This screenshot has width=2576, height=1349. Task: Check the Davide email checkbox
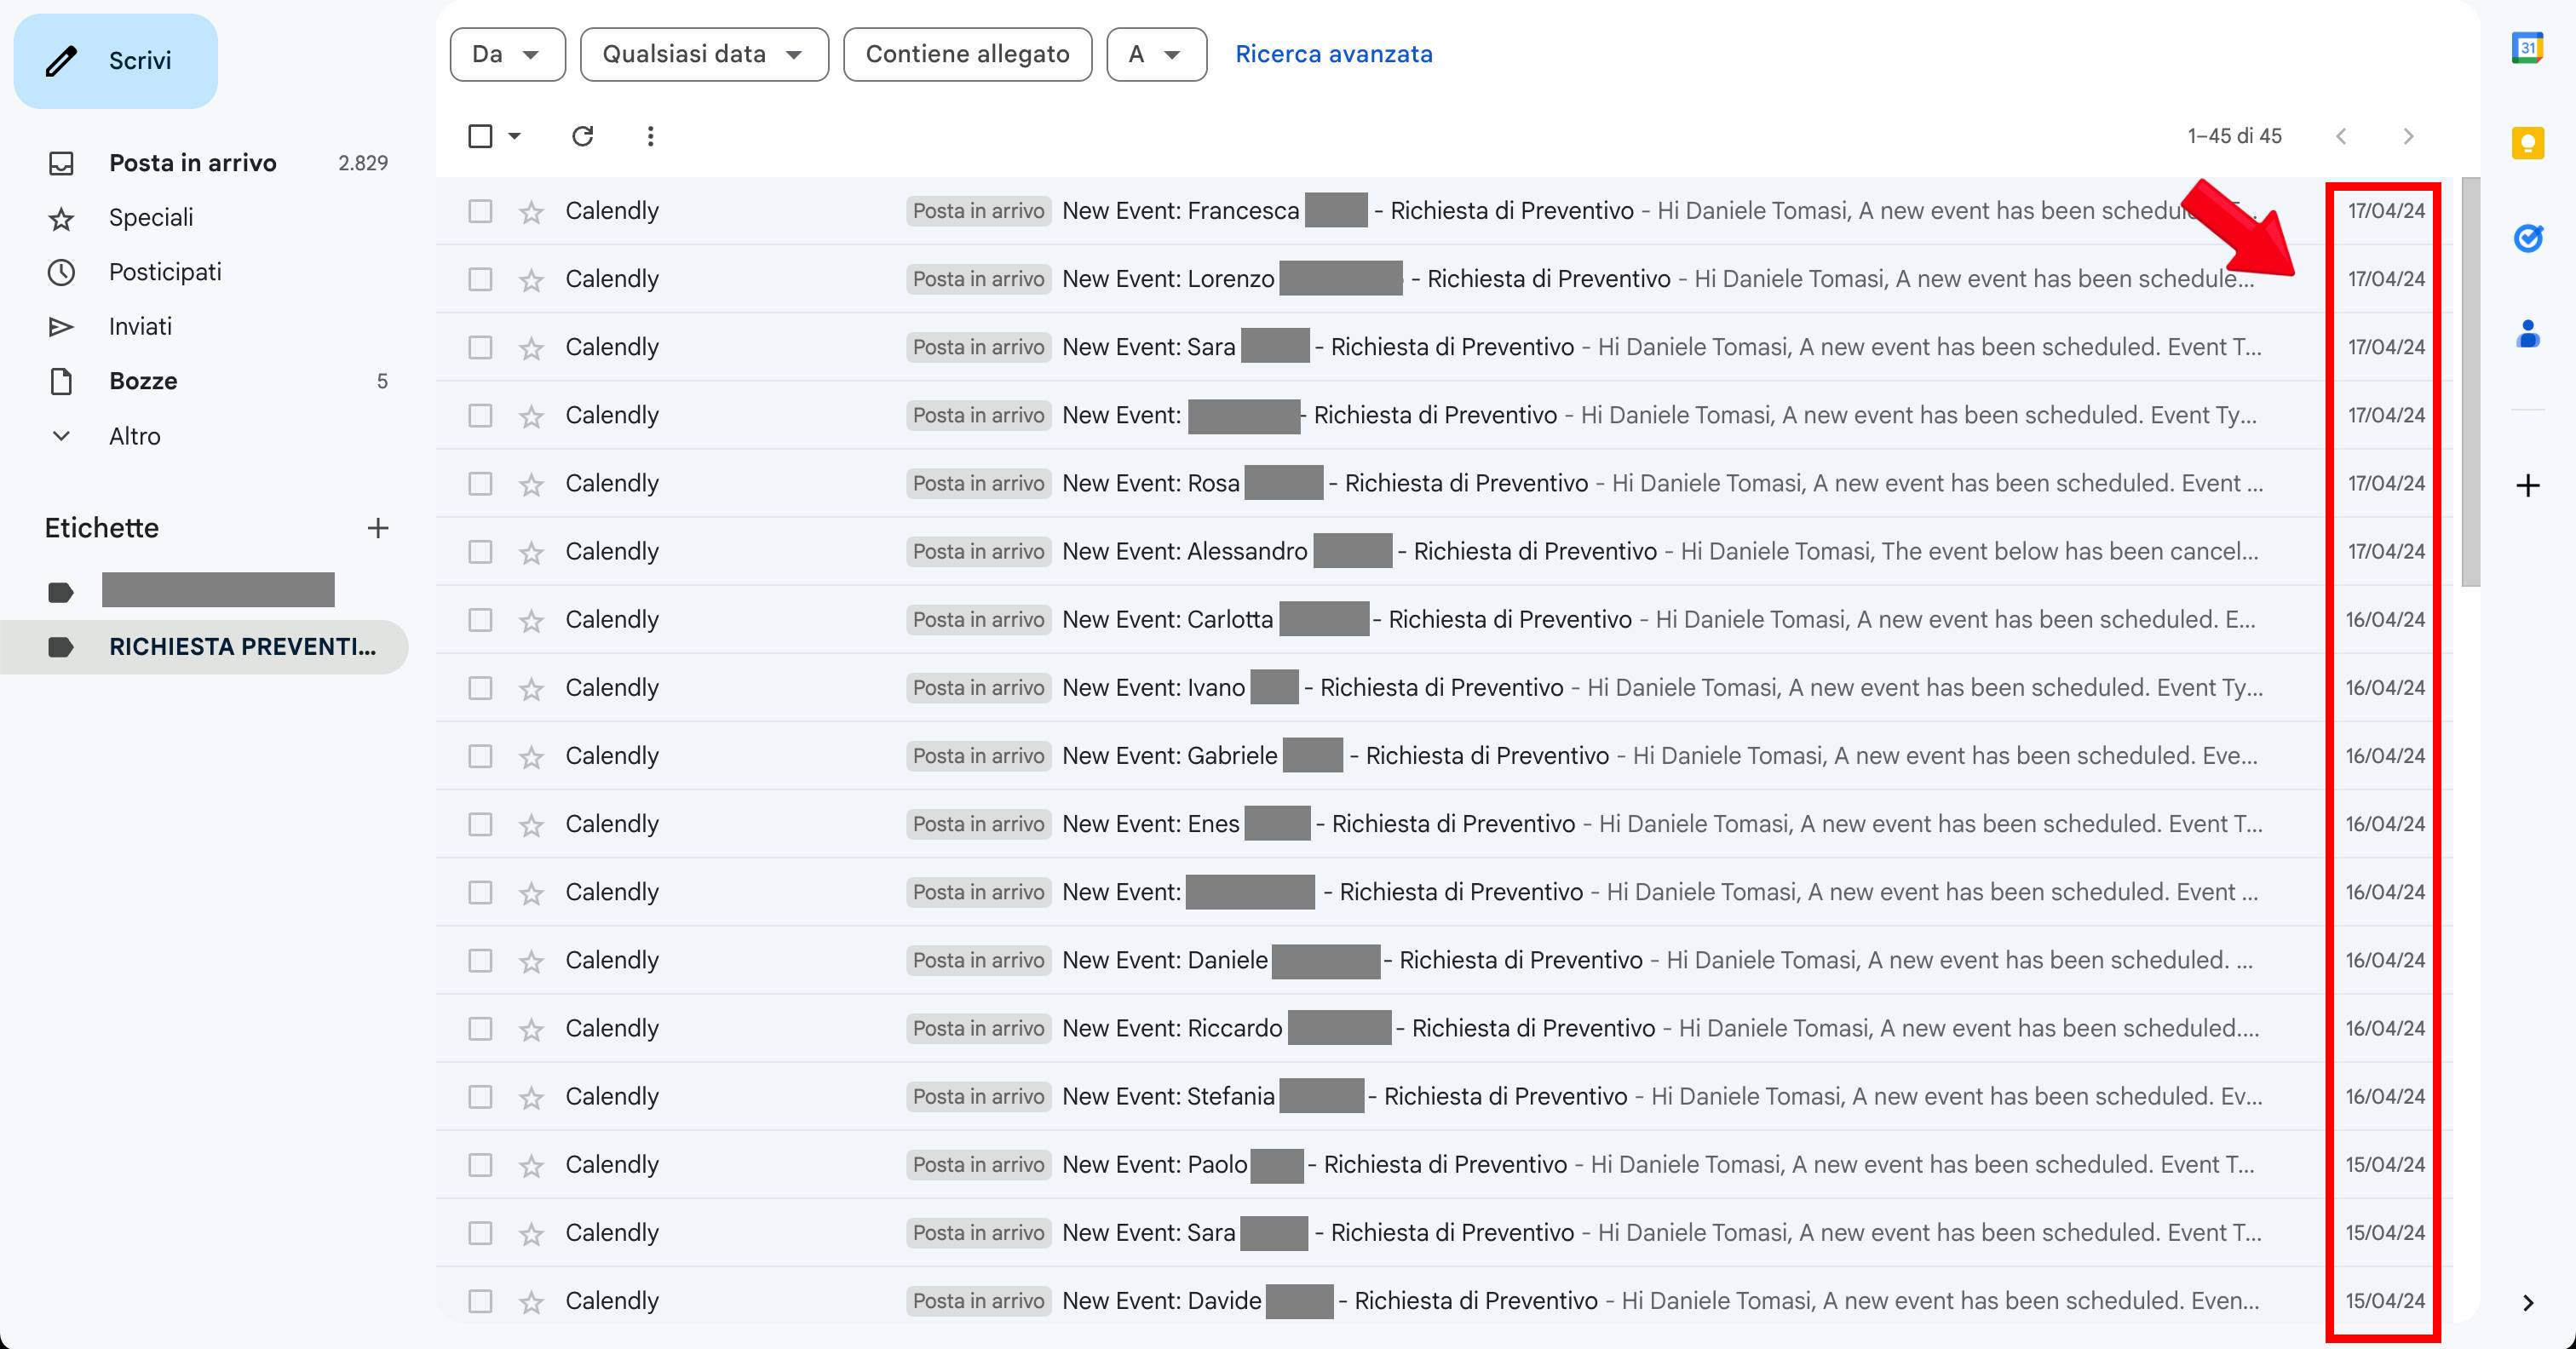pos(480,1301)
